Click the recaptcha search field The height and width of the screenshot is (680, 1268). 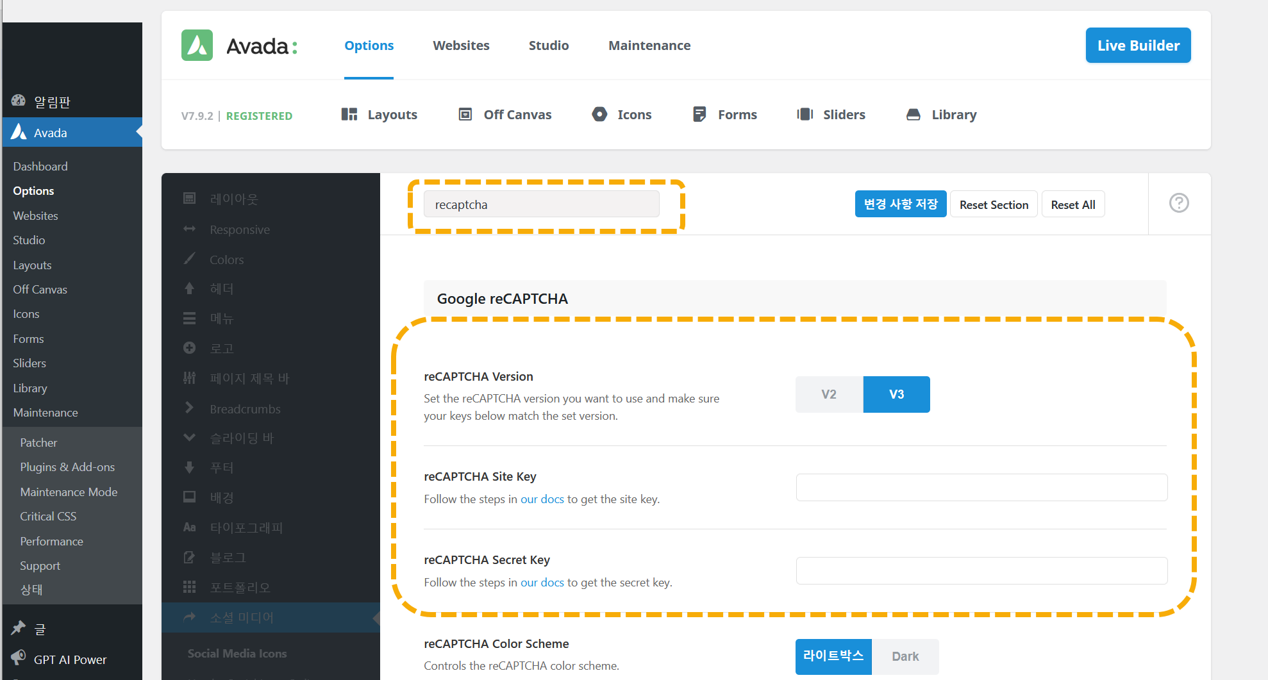click(541, 204)
